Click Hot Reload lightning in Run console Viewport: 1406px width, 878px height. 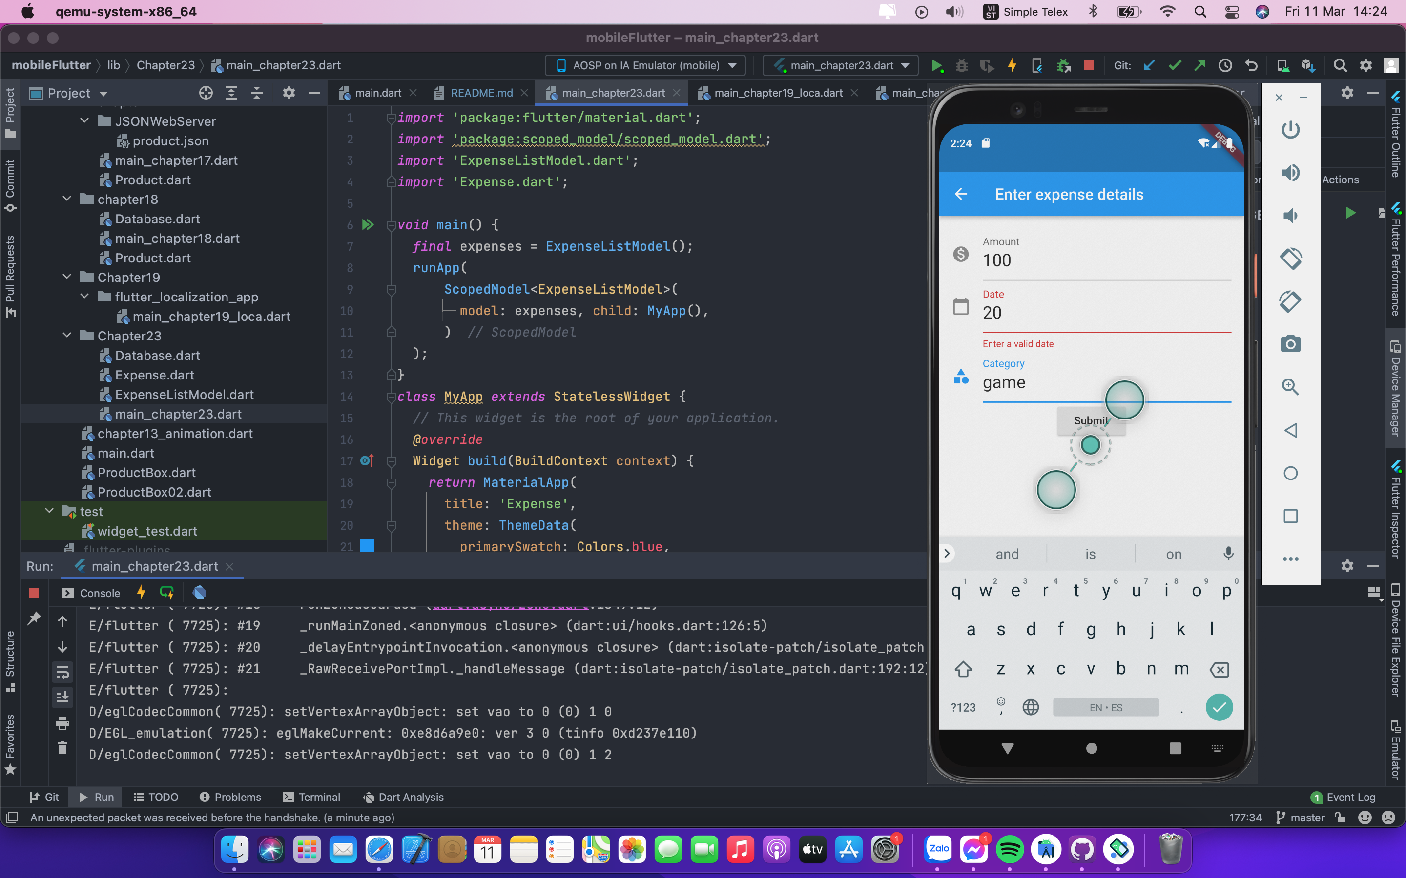pyautogui.click(x=141, y=592)
